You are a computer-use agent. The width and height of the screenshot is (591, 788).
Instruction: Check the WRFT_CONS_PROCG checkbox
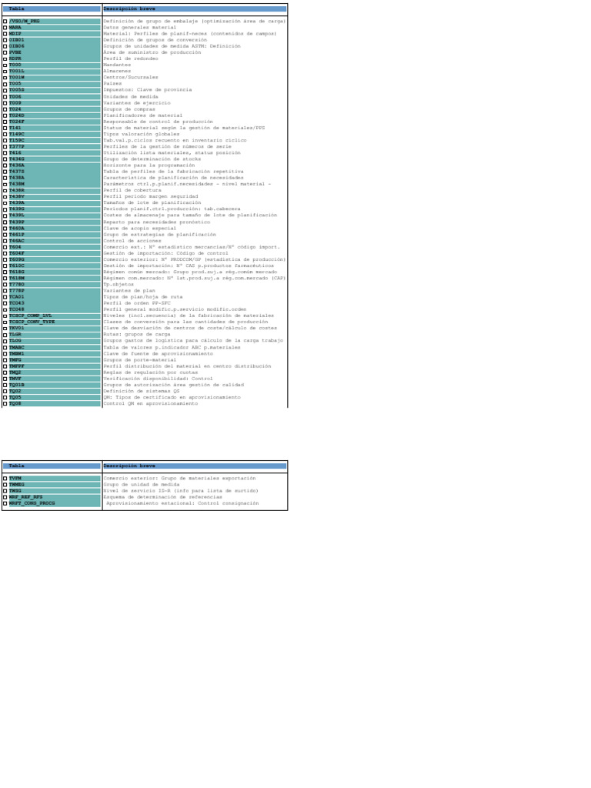[5, 503]
